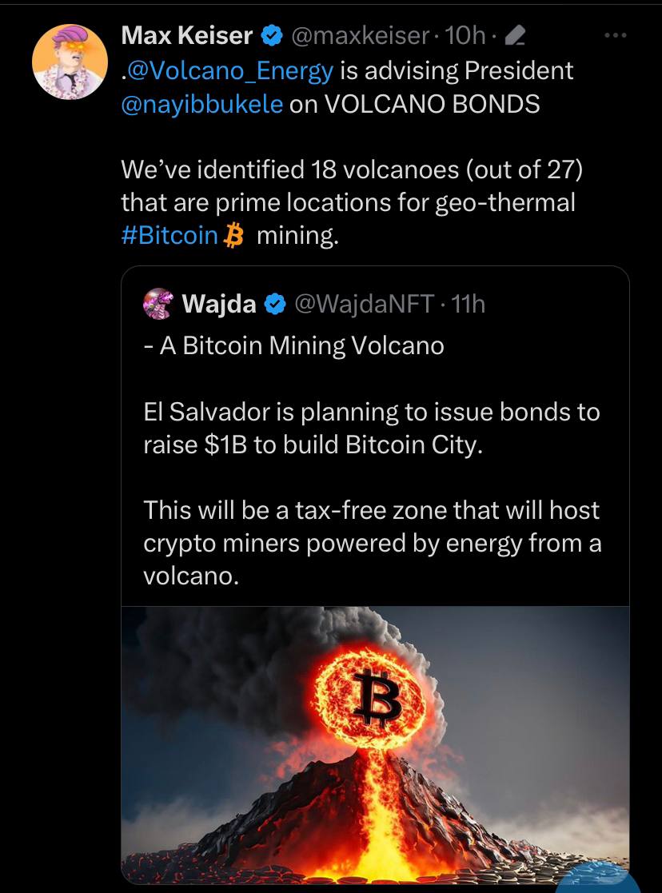The height and width of the screenshot is (893, 662).
Task: Click the edited pencil icon by timestamp
Action: click(x=514, y=37)
